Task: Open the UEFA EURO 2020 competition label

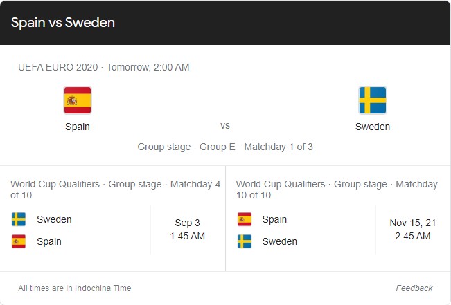Action: click(x=58, y=67)
